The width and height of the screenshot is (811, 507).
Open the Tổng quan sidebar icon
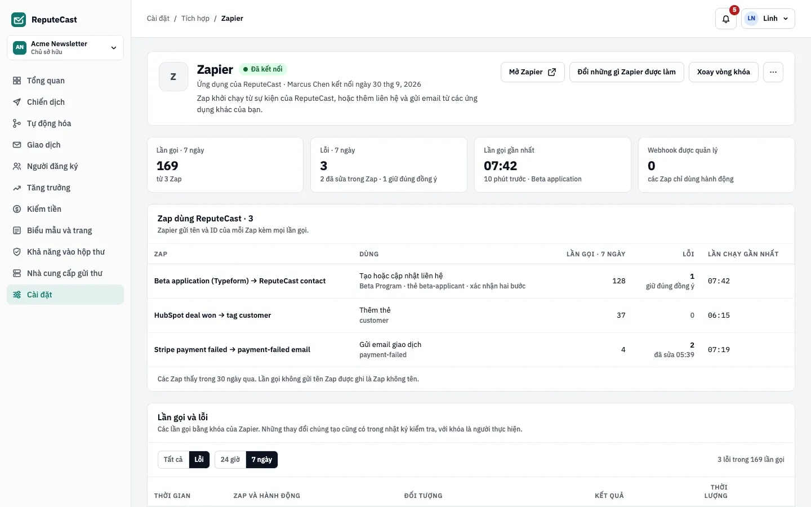tap(17, 81)
